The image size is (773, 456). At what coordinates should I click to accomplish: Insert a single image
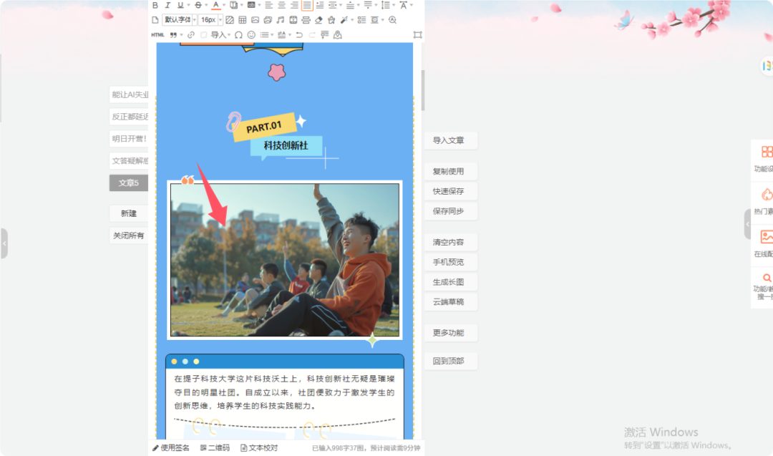pos(255,20)
